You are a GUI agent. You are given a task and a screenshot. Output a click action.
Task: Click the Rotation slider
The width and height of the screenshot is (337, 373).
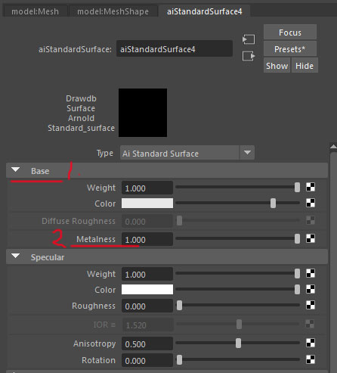coord(238,360)
